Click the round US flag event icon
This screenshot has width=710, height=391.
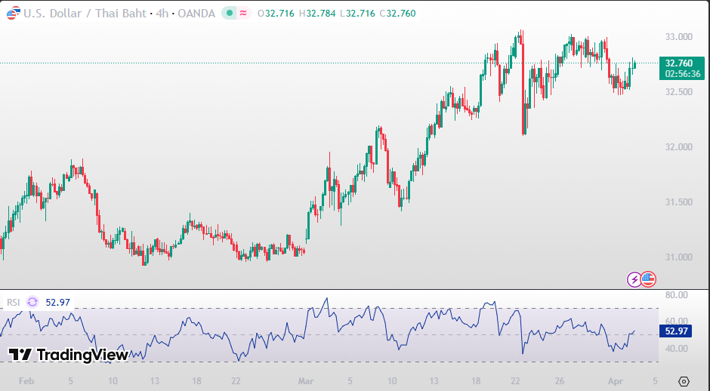[648, 279]
